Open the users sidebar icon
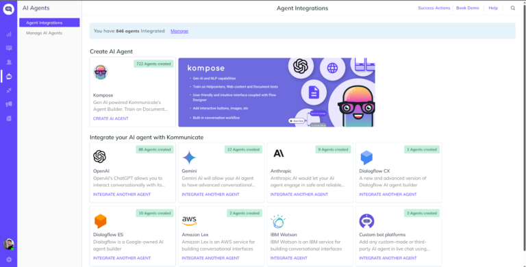 (9, 62)
